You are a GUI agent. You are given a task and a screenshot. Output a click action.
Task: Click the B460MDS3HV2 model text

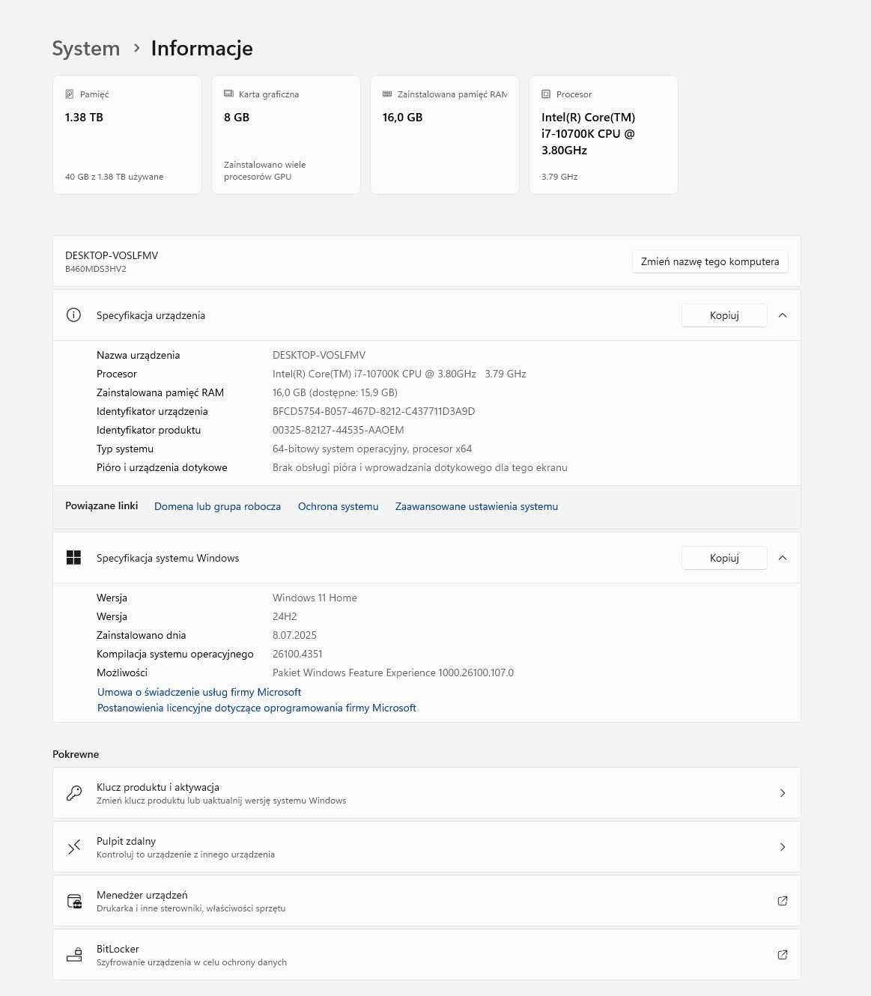[96, 269]
